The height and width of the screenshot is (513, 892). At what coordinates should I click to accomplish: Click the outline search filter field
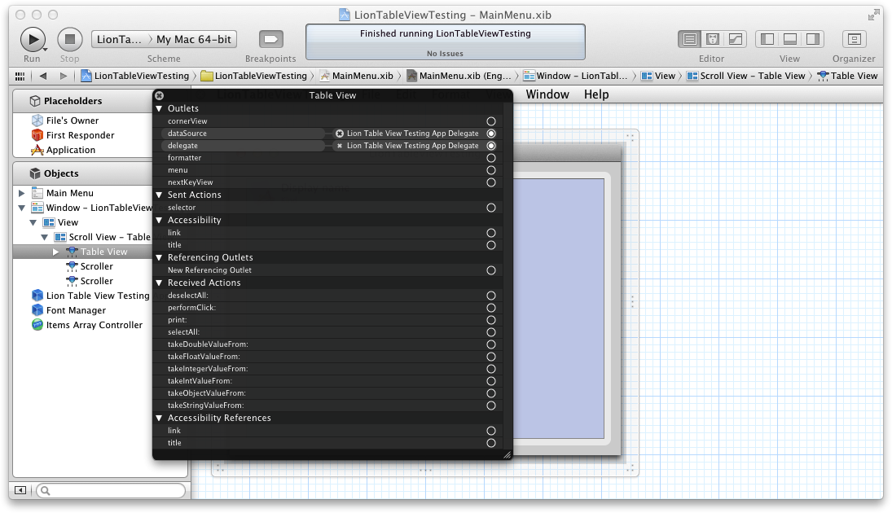[111, 490]
